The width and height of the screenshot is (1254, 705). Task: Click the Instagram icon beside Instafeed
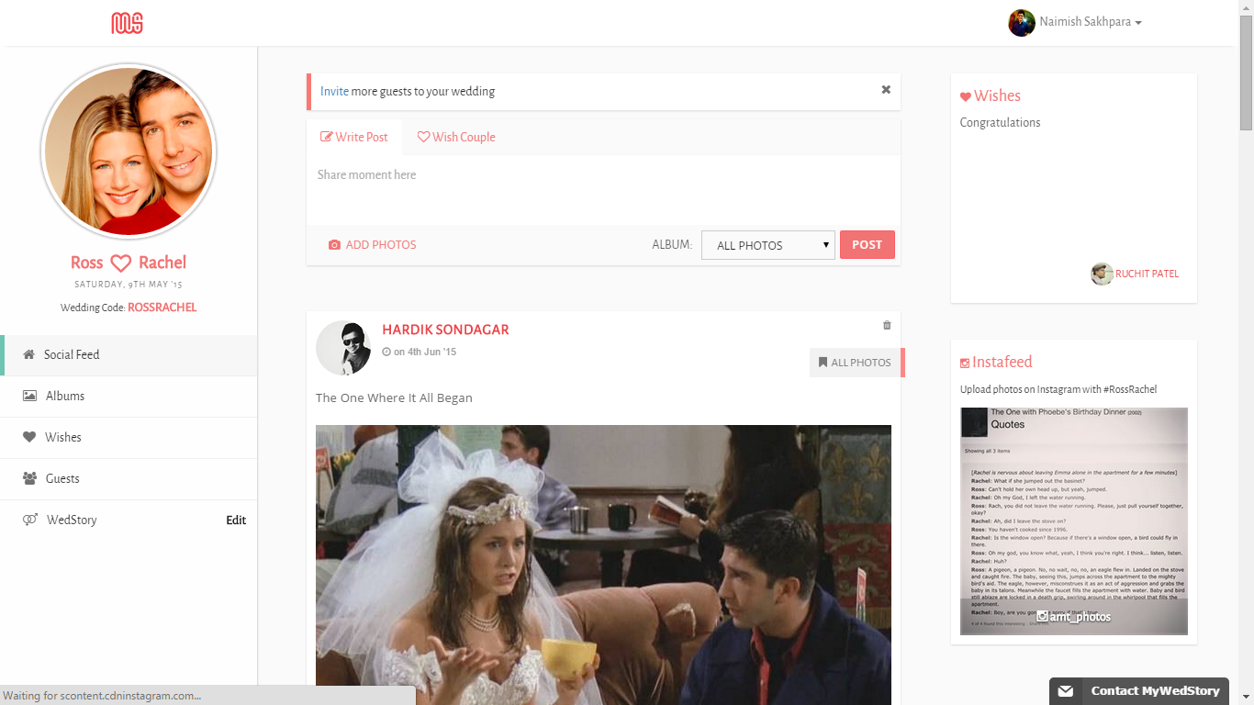(965, 364)
